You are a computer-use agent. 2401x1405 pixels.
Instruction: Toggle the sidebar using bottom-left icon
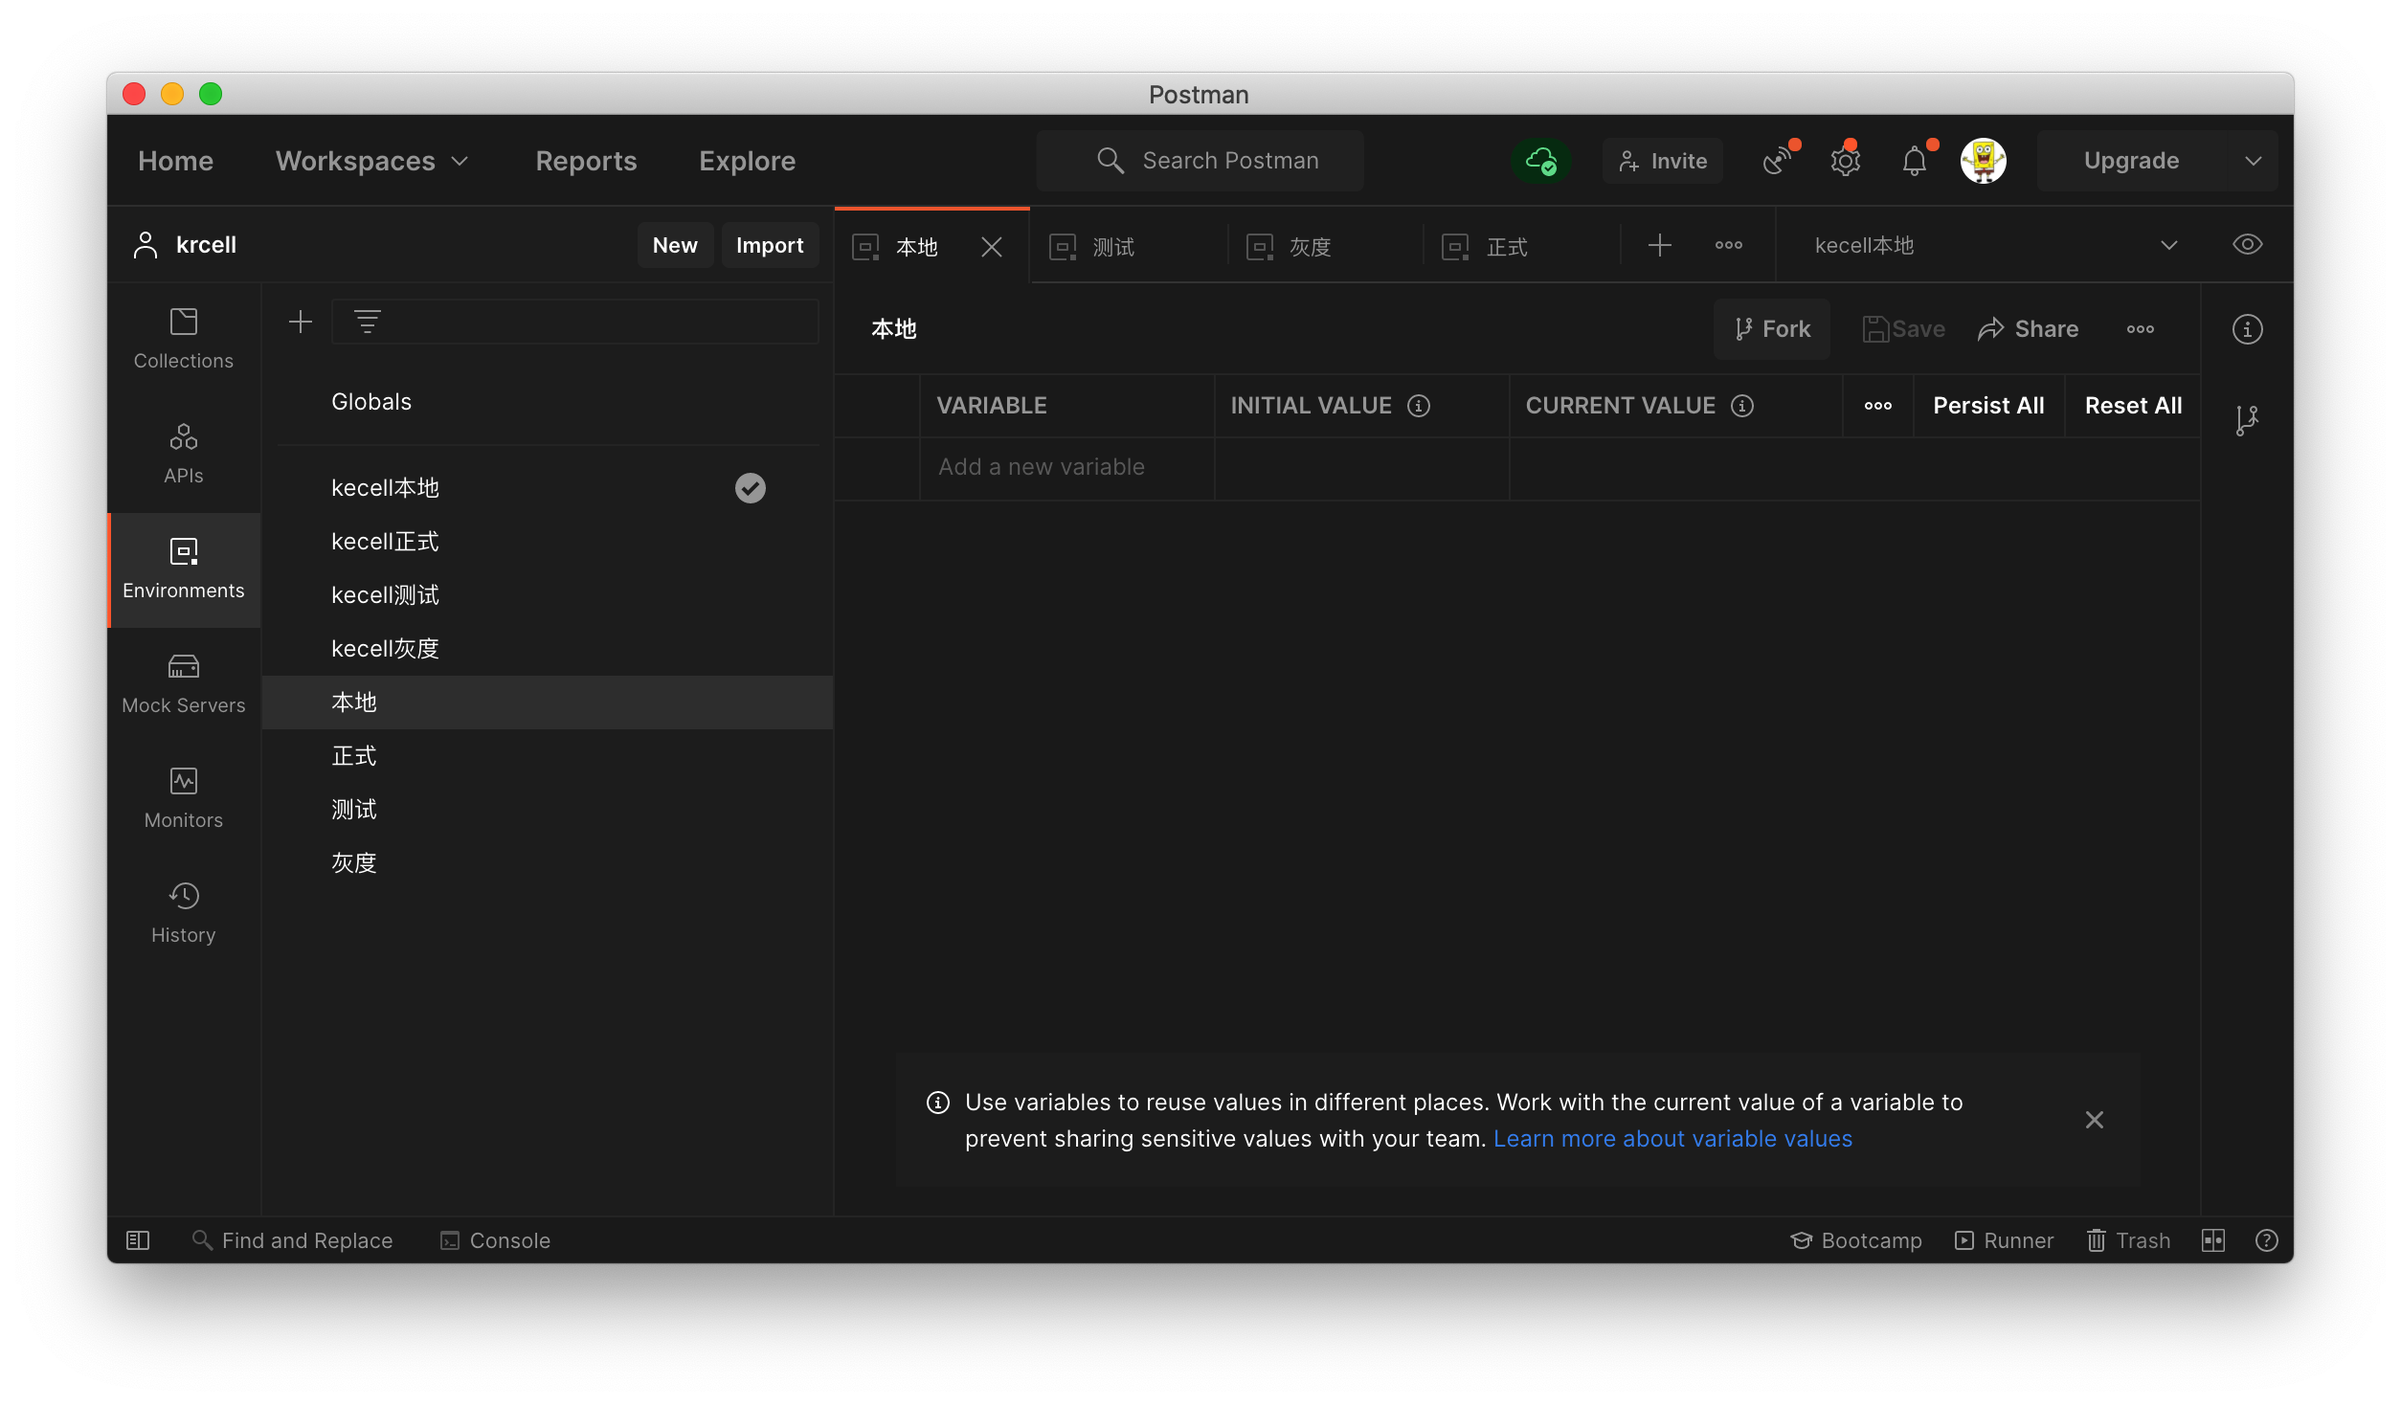(x=138, y=1240)
